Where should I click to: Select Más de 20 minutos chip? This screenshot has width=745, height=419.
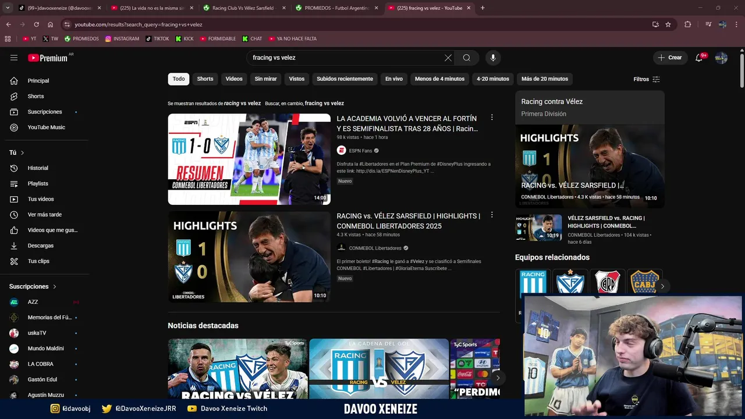coord(545,79)
